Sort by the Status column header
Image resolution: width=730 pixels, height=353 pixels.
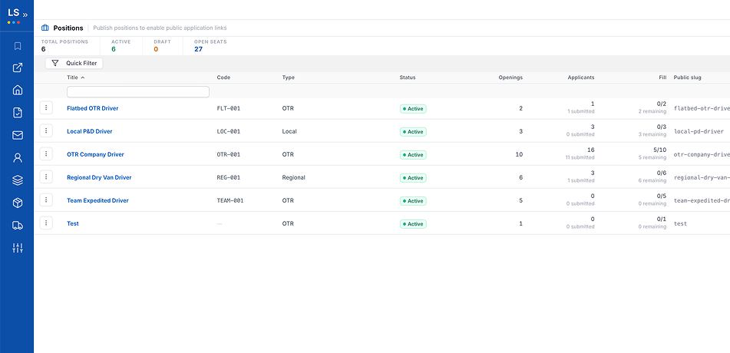pos(408,78)
